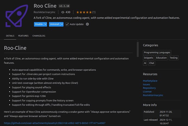Click the 'Support for gemini-exp-1206' bullet
The image size is (188, 126).
pyautogui.click(x=29, y=96)
